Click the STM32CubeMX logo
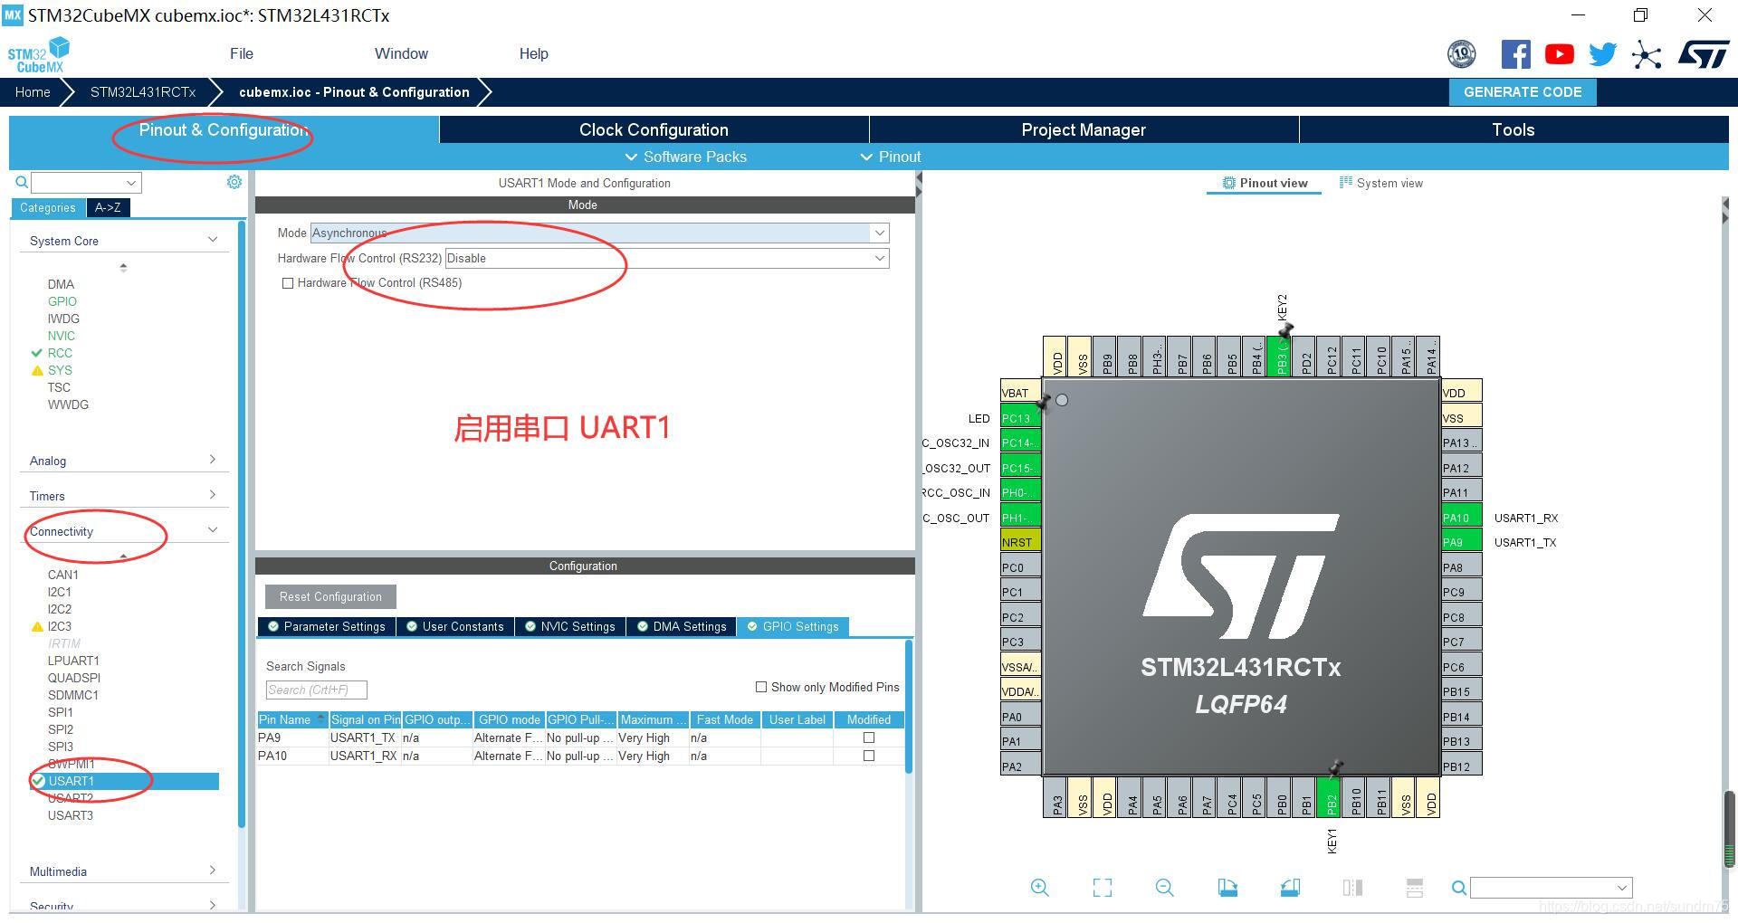The image size is (1738, 923). 39,55
